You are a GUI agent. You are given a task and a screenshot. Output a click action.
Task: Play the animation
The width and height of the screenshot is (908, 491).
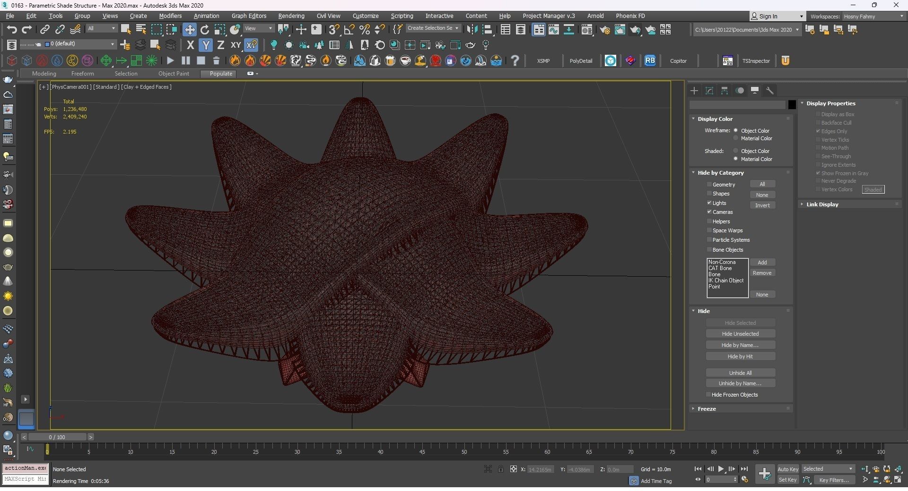721,469
